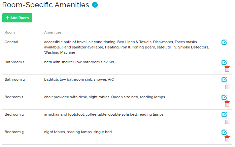Delete Bathroom 1 room
The image size is (235, 147).
coord(227,69)
